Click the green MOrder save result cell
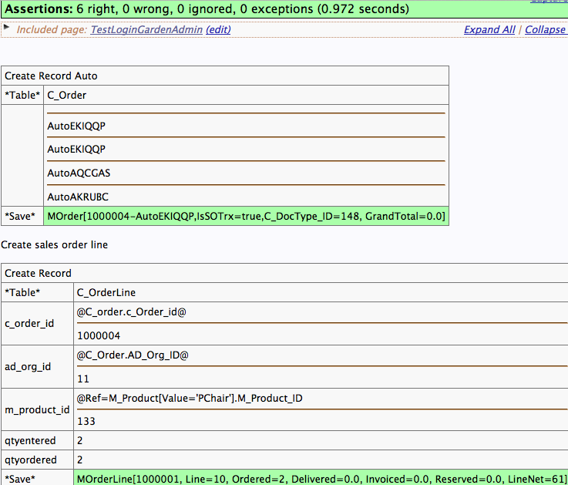Viewport: 568px width, 485px height. pyautogui.click(x=246, y=216)
